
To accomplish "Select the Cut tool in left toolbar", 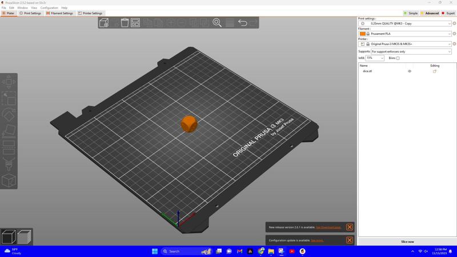I will click(x=9, y=147).
